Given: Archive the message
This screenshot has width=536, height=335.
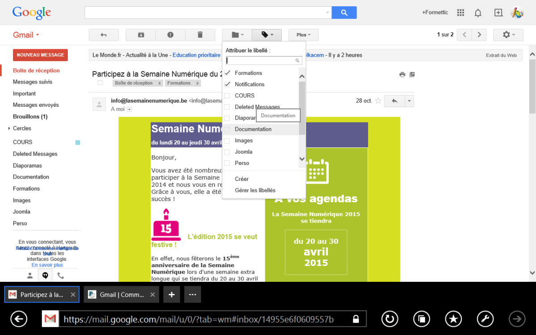Looking at the screenshot, I should (141, 35).
